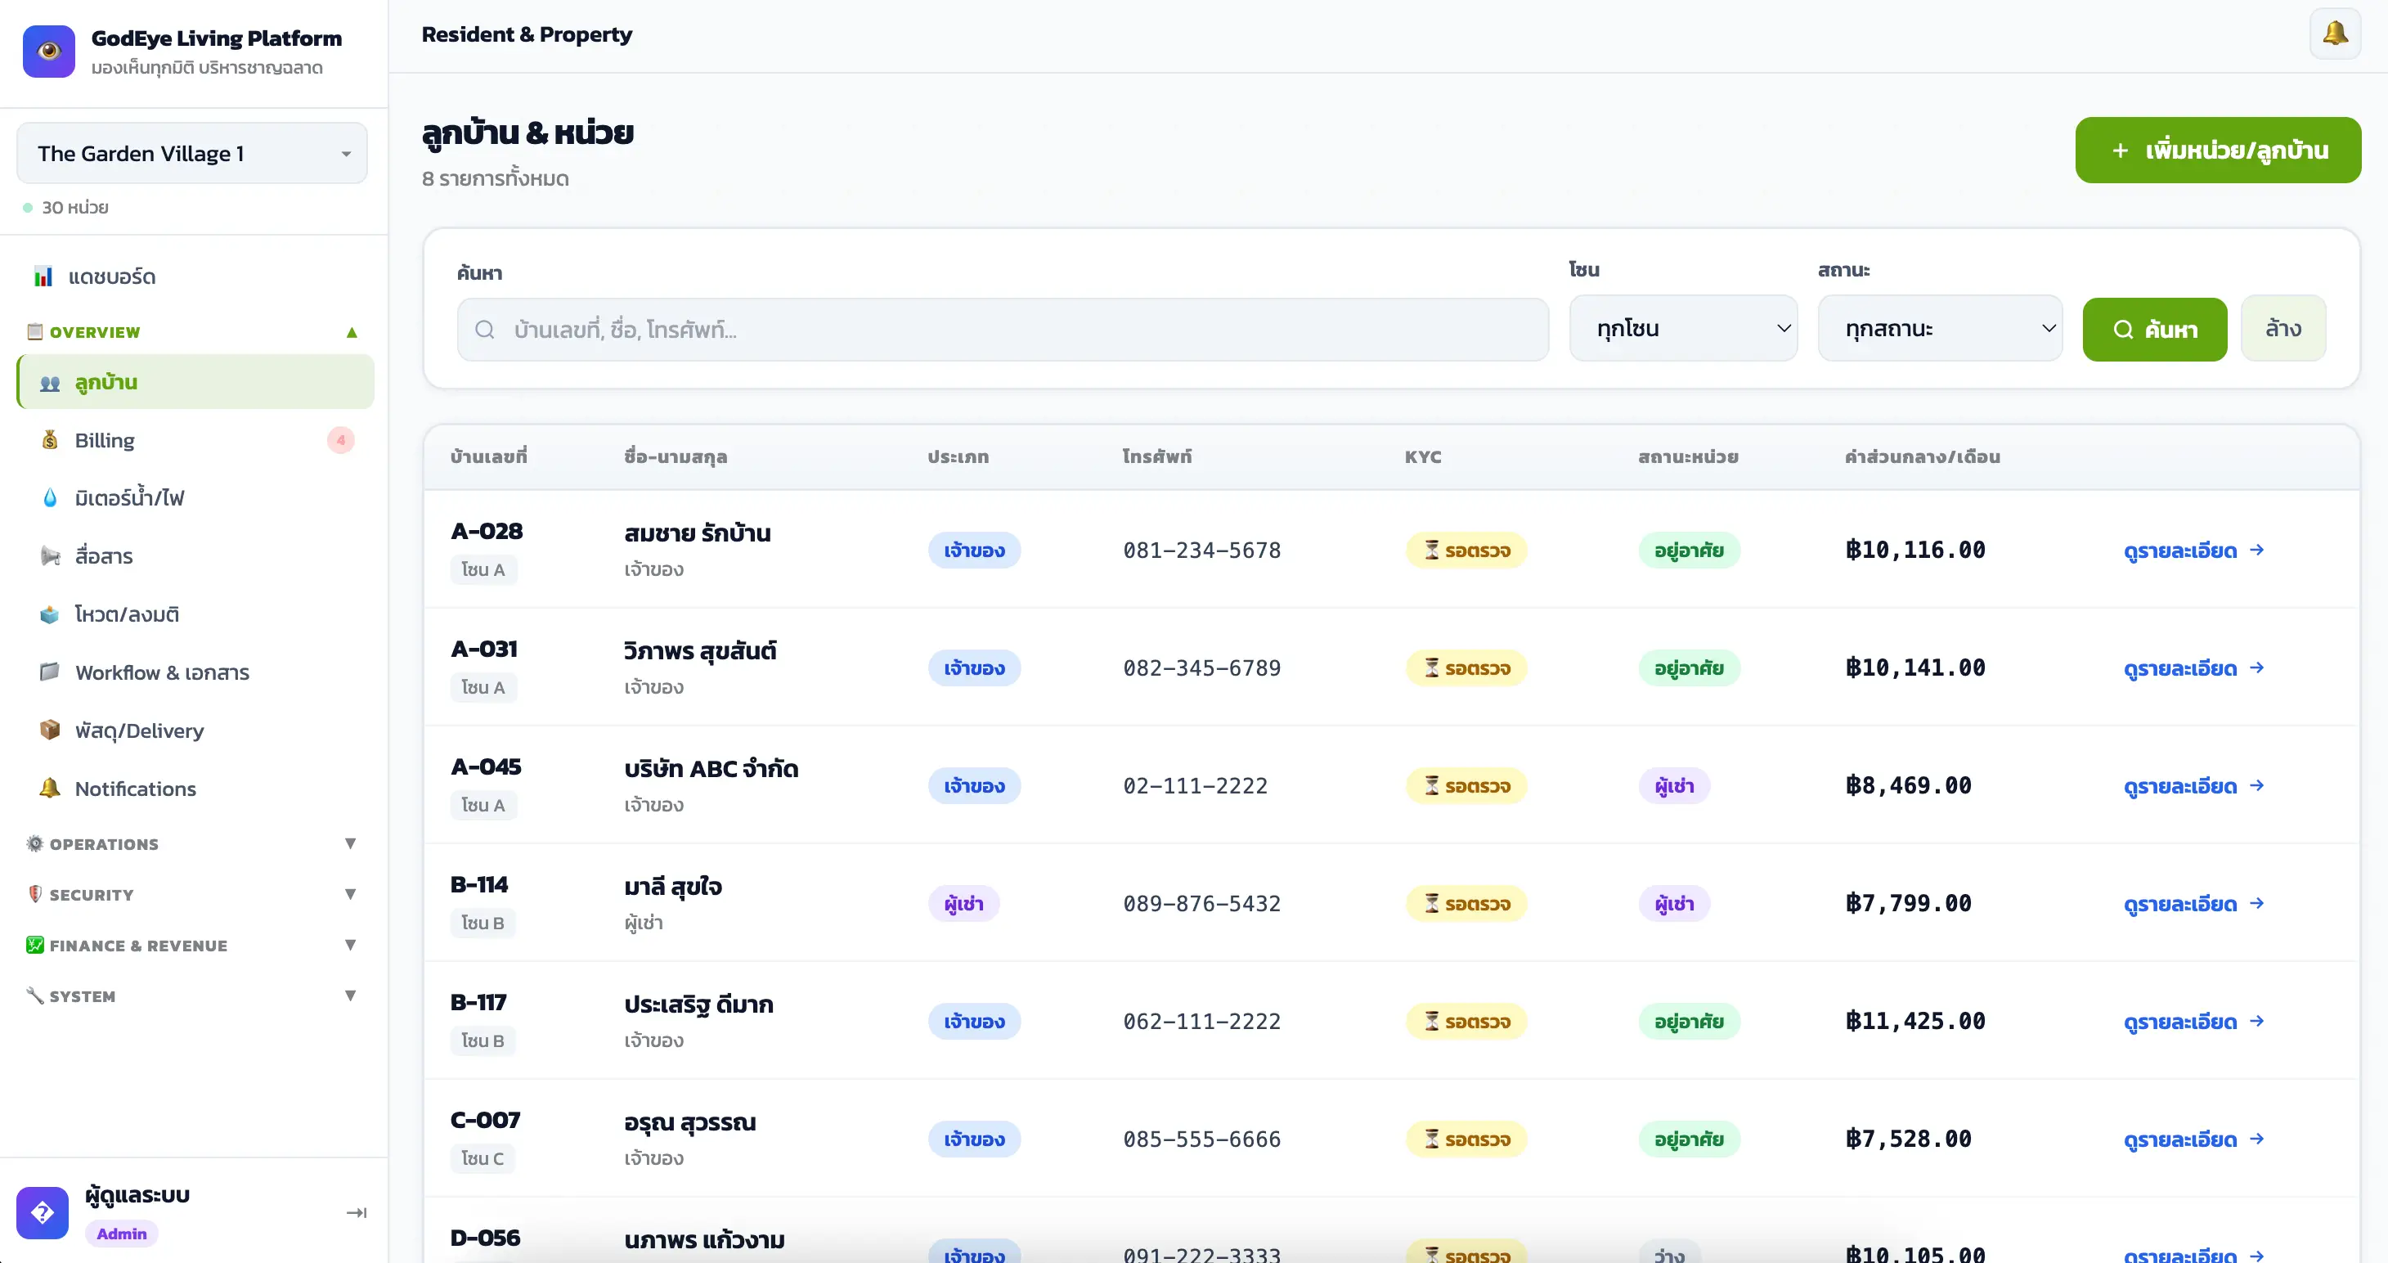Viewport: 2388px width, 1263px height.
Task: Click the admin avatar diamond icon
Action: point(43,1212)
